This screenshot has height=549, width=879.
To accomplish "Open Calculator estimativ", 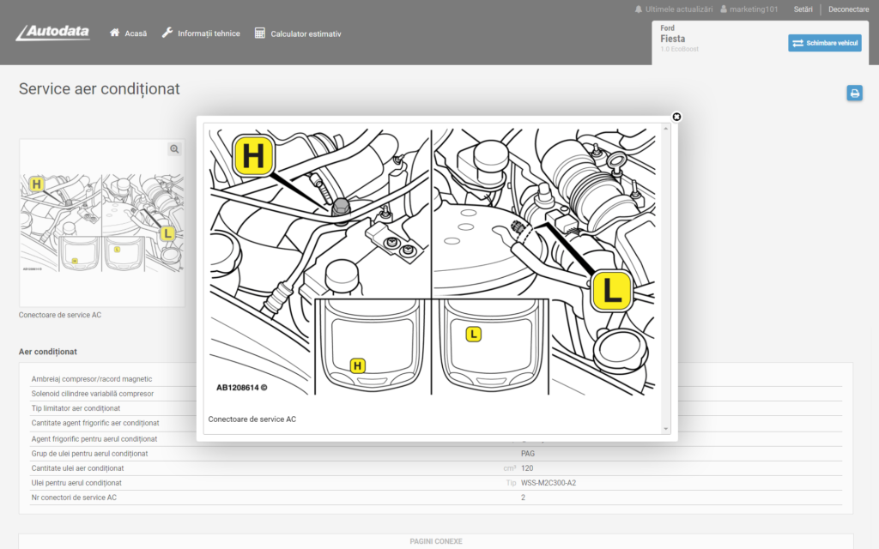I will (x=298, y=33).
